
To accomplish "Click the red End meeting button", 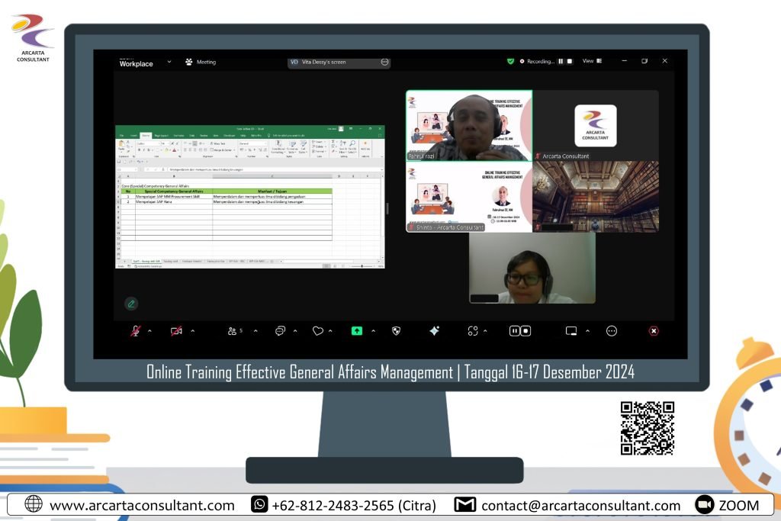I will [654, 331].
